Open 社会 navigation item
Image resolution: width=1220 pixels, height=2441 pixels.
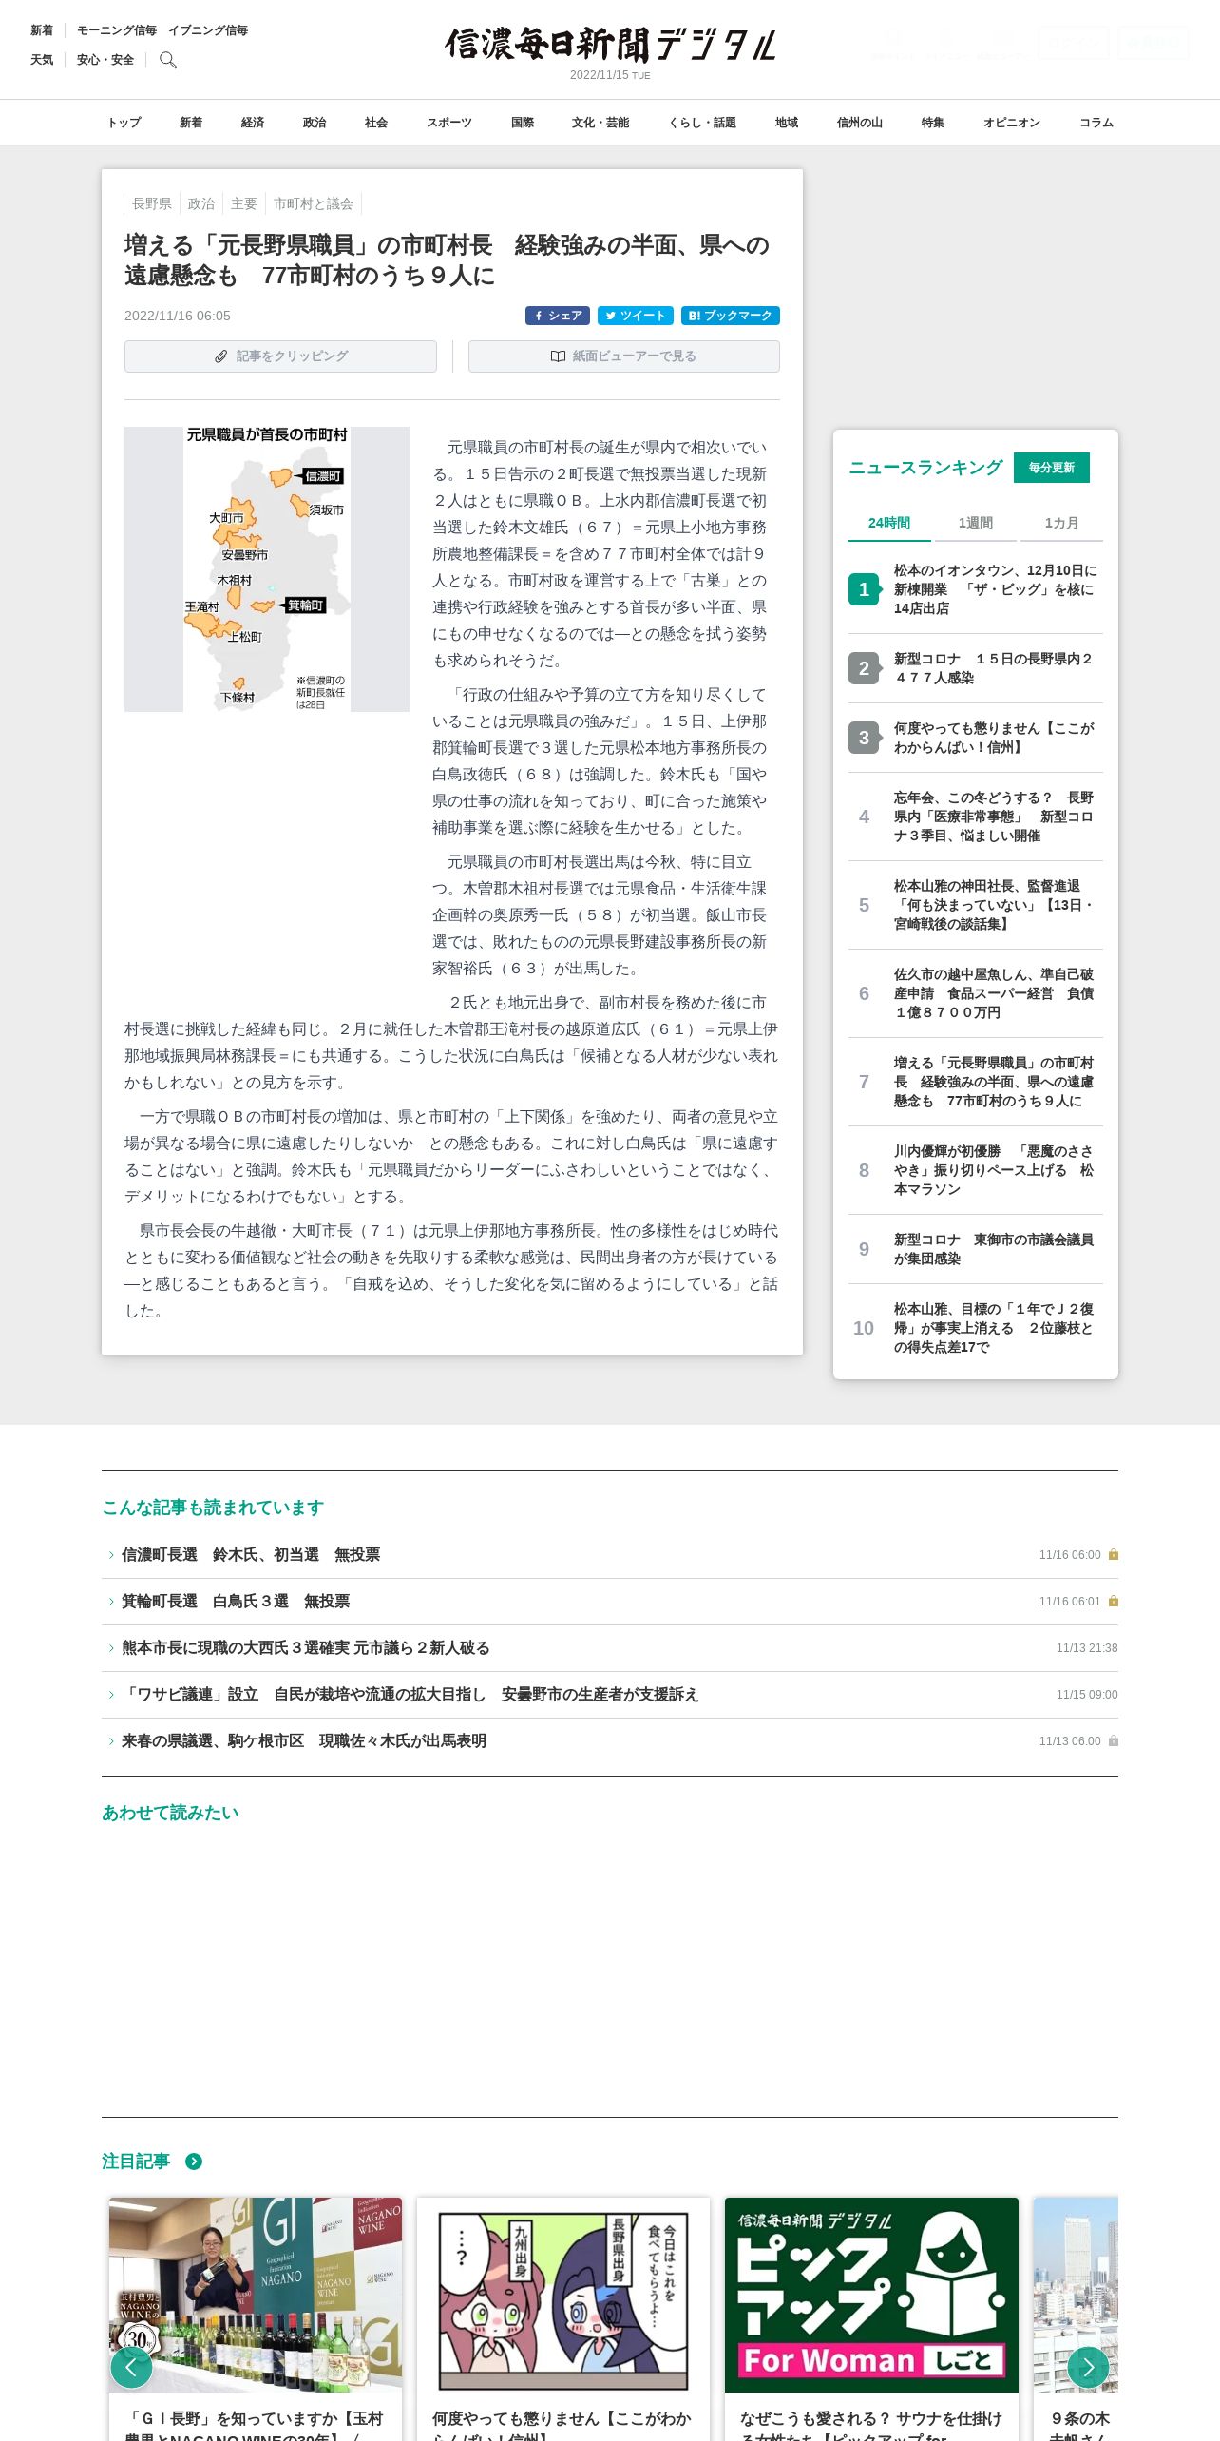[376, 123]
